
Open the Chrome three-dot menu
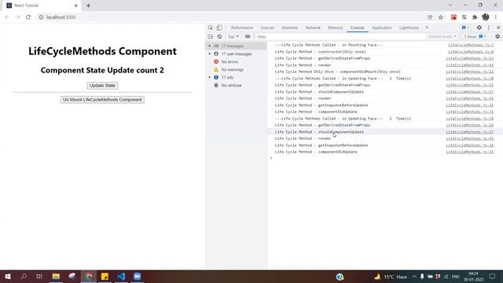[496, 17]
